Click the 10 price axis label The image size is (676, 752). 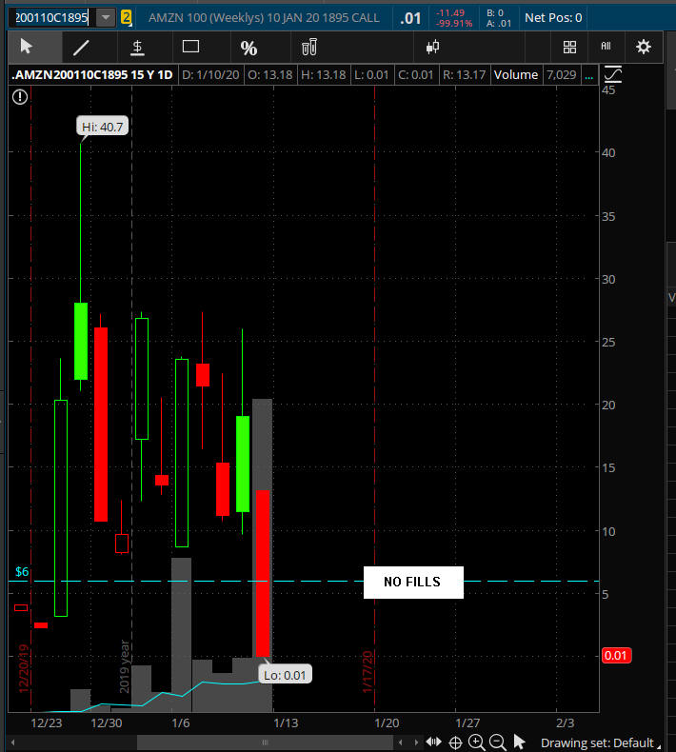point(608,531)
